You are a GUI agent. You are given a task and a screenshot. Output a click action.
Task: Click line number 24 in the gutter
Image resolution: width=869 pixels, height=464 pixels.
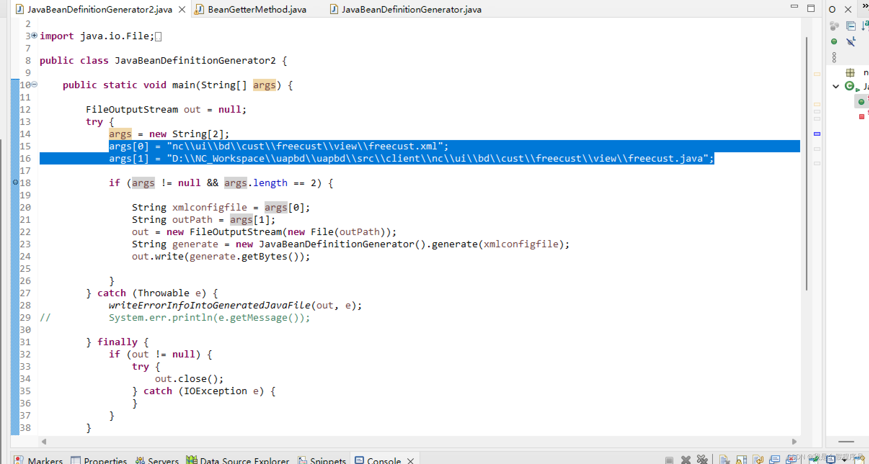point(25,256)
